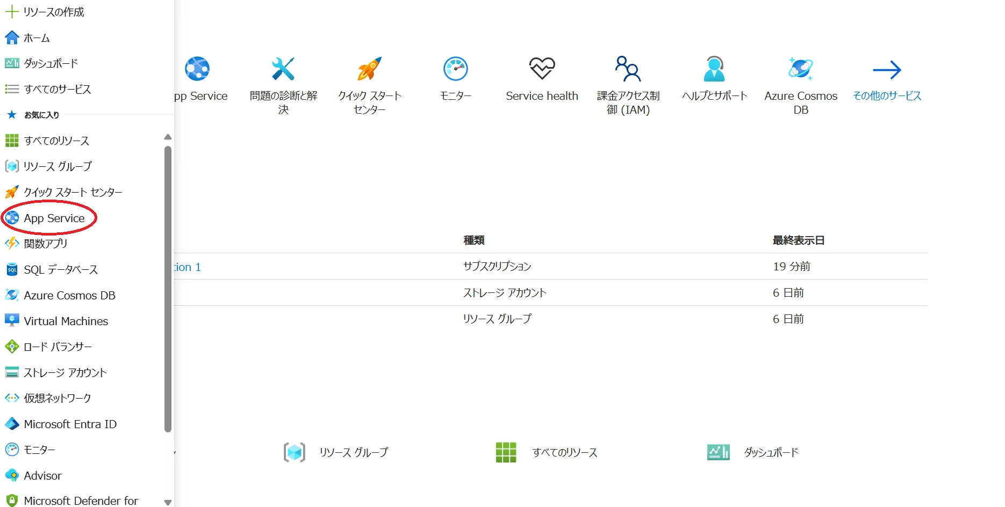Viewport: 1005px width, 507px height.
Task: Select Virtual Machines in the sidebar
Action: [66, 321]
